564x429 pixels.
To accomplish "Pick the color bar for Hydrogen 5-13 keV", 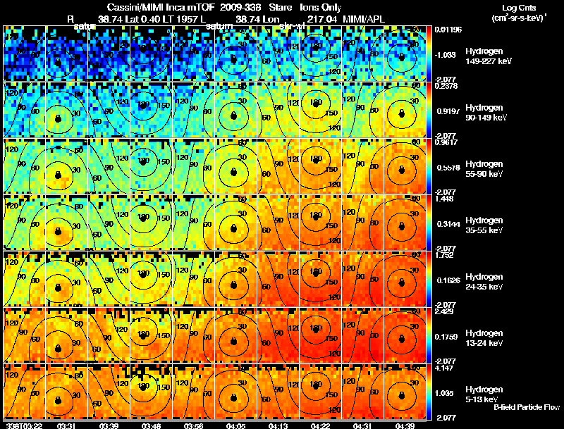I will point(429,392).
